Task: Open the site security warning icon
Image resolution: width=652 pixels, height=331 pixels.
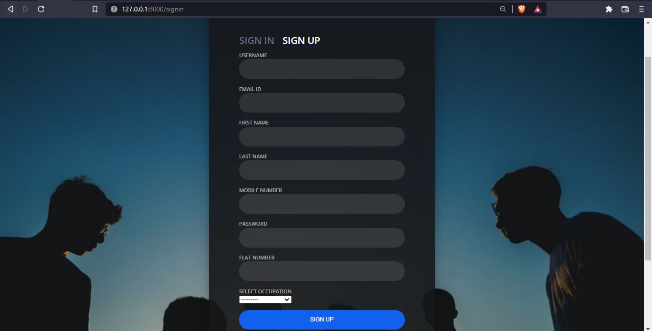Action: tap(114, 9)
